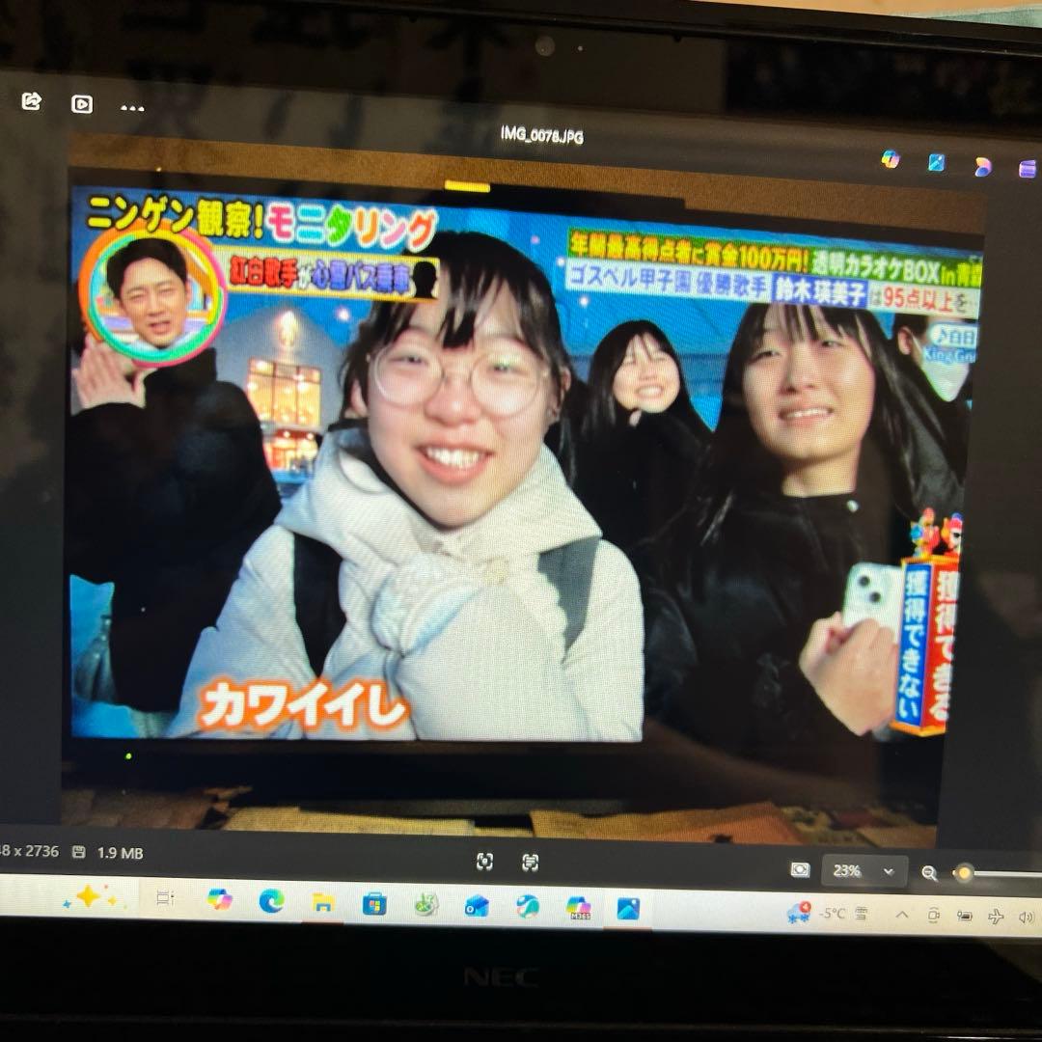Expand hidden system tray icons chevron
The image size is (1042, 1042).
(902, 914)
